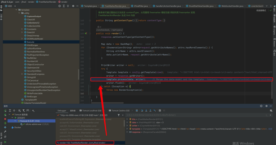Click the filter icon in Services toolbar
This screenshot has width=276, height=145.
tap(24, 111)
